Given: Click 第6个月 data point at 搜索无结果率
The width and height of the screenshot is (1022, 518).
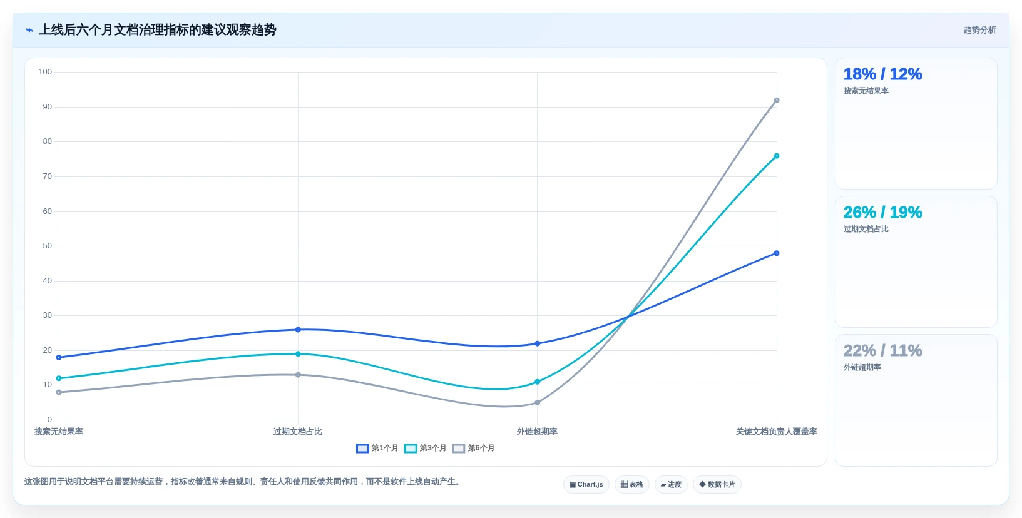Looking at the screenshot, I should (59, 393).
